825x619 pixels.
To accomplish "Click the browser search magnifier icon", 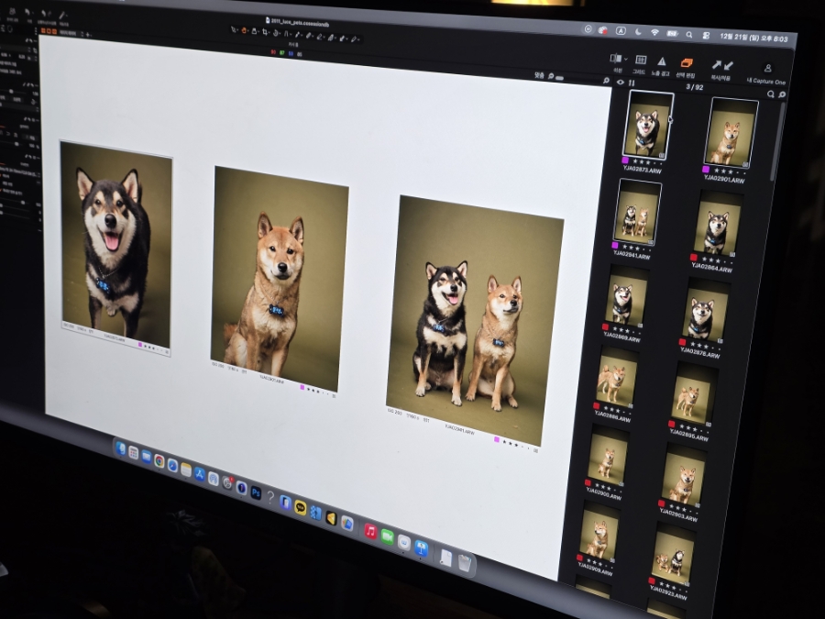I will pyautogui.click(x=771, y=94).
